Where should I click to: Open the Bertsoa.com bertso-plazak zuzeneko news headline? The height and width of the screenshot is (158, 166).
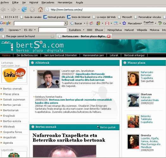click(74, 101)
